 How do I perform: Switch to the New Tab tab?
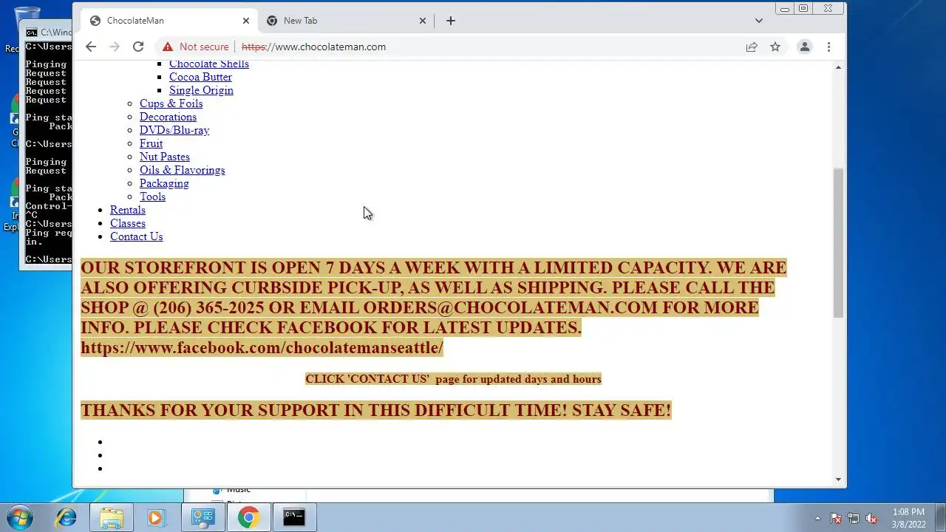coord(346,21)
